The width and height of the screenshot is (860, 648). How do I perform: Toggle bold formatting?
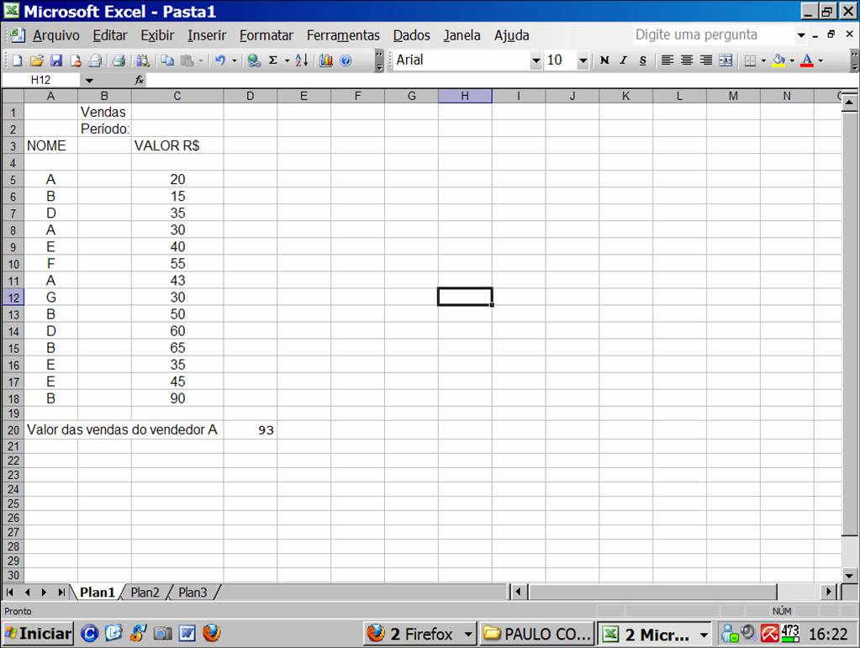[x=605, y=60]
